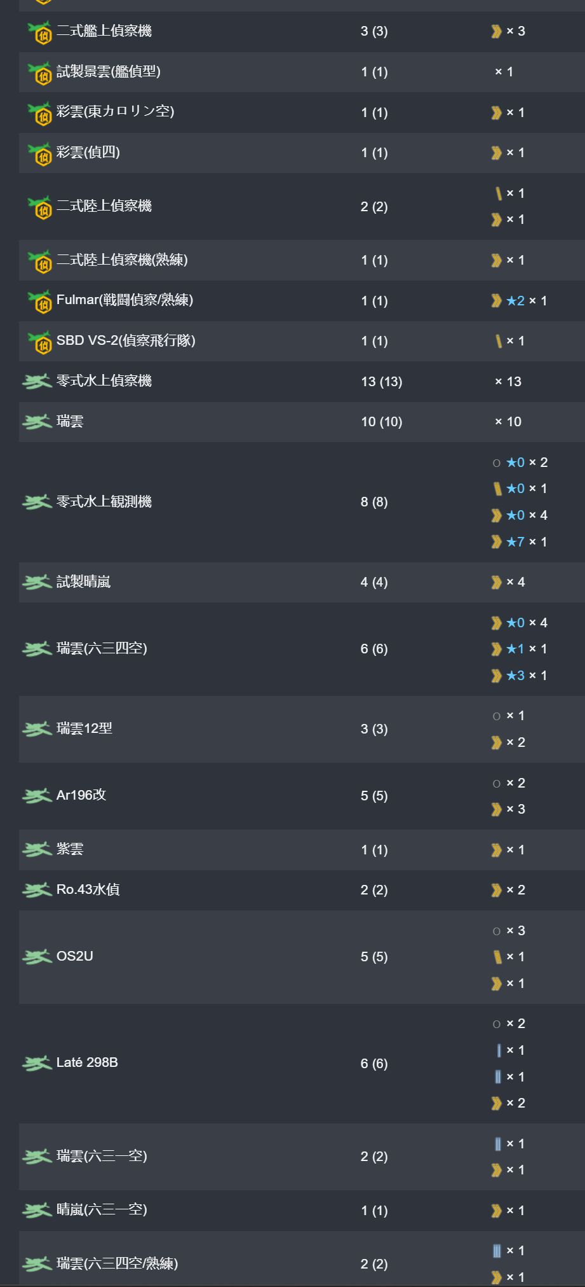Click the icon beside Fulmar(戦闘偵察/熟練)
585x1287 pixels.
(x=39, y=301)
